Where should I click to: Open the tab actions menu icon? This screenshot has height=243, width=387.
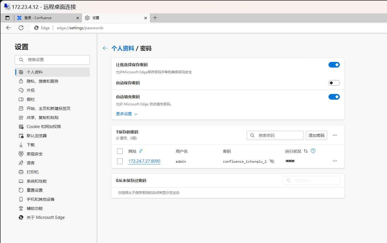(7, 18)
